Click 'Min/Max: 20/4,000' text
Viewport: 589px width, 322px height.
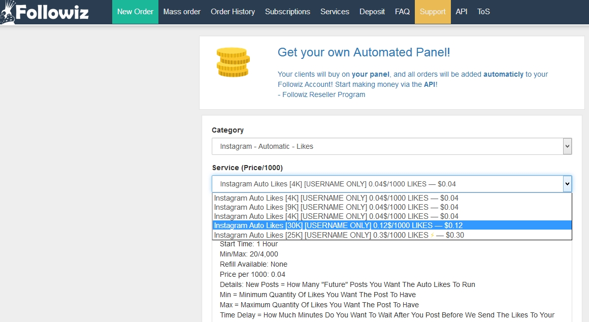[x=249, y=254]
